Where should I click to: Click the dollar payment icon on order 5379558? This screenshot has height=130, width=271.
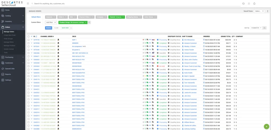coord(145,43)
